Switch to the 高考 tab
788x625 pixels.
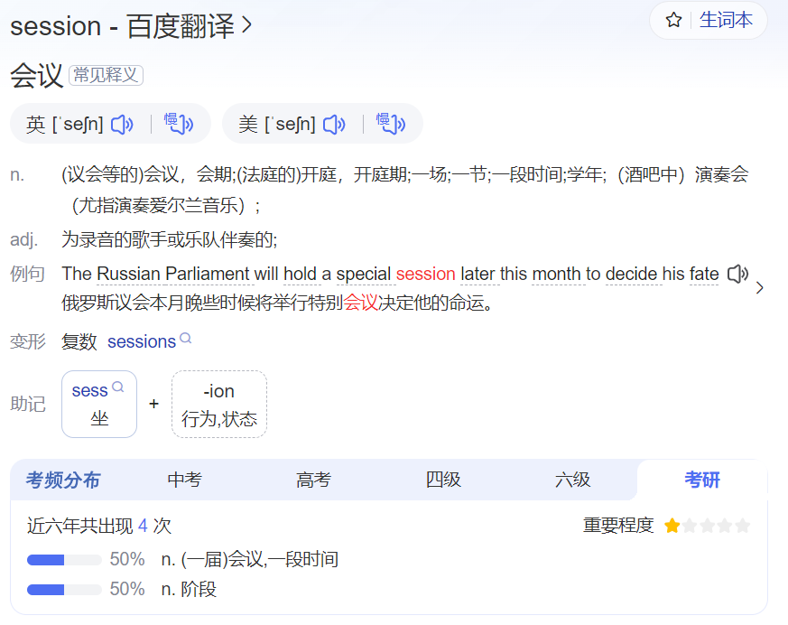(x=313, y=480)
